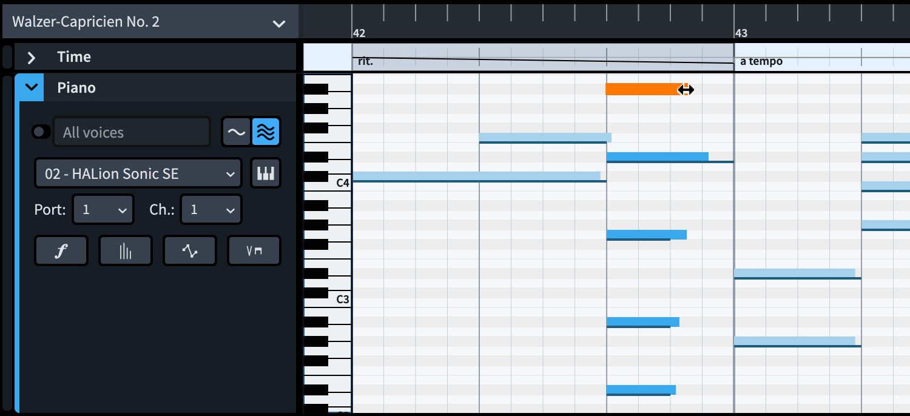Show the playing techniques lane icon
The width and height of the screenshot is (910, 416).
coord(254,251)
